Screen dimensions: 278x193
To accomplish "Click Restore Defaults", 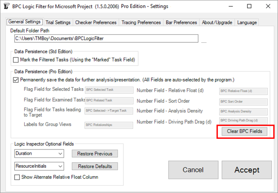I will (94, 166).
